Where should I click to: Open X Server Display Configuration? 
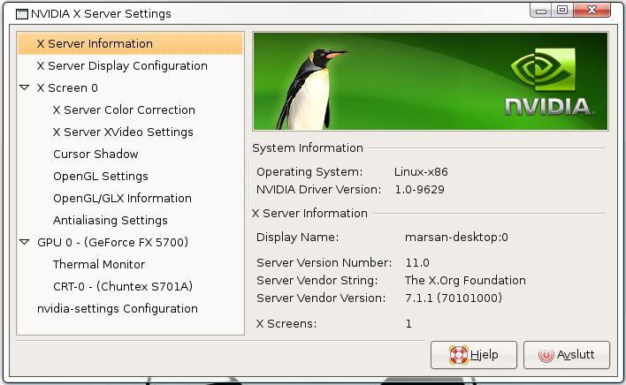point(122,65)
